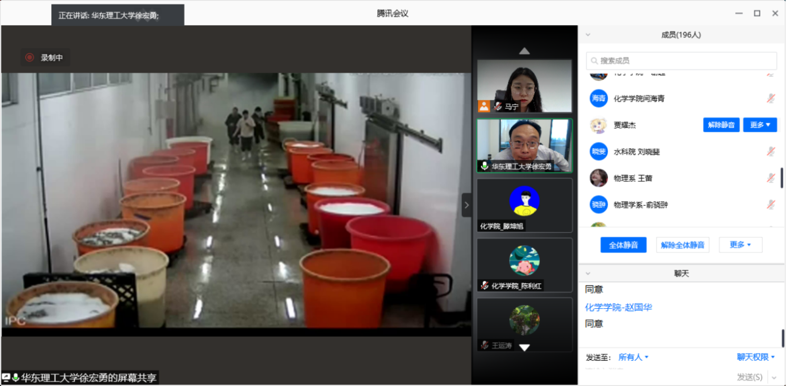Toggle muted mic icon for 物理学系-俞骁骅
The image size is (786, 386).
(771, 205)
